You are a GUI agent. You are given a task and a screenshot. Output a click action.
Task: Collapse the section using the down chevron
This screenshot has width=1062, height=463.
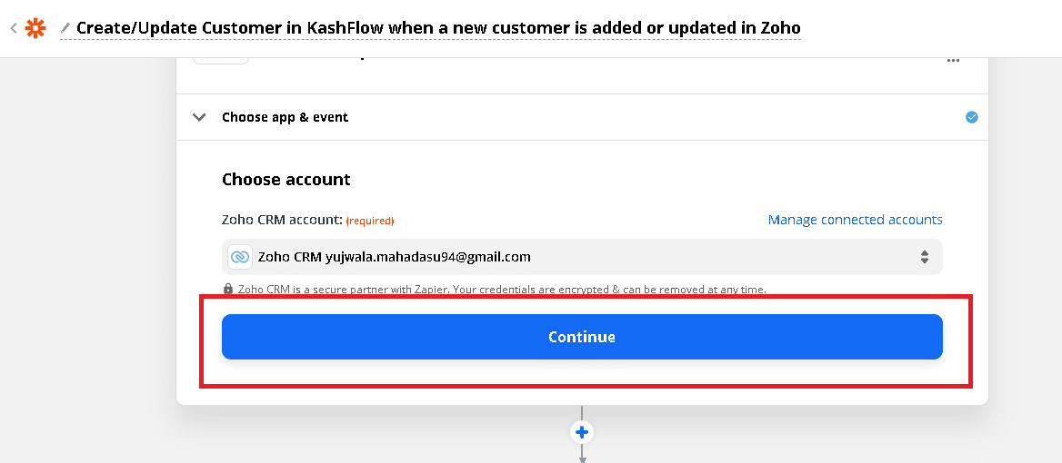pos(200,117)
